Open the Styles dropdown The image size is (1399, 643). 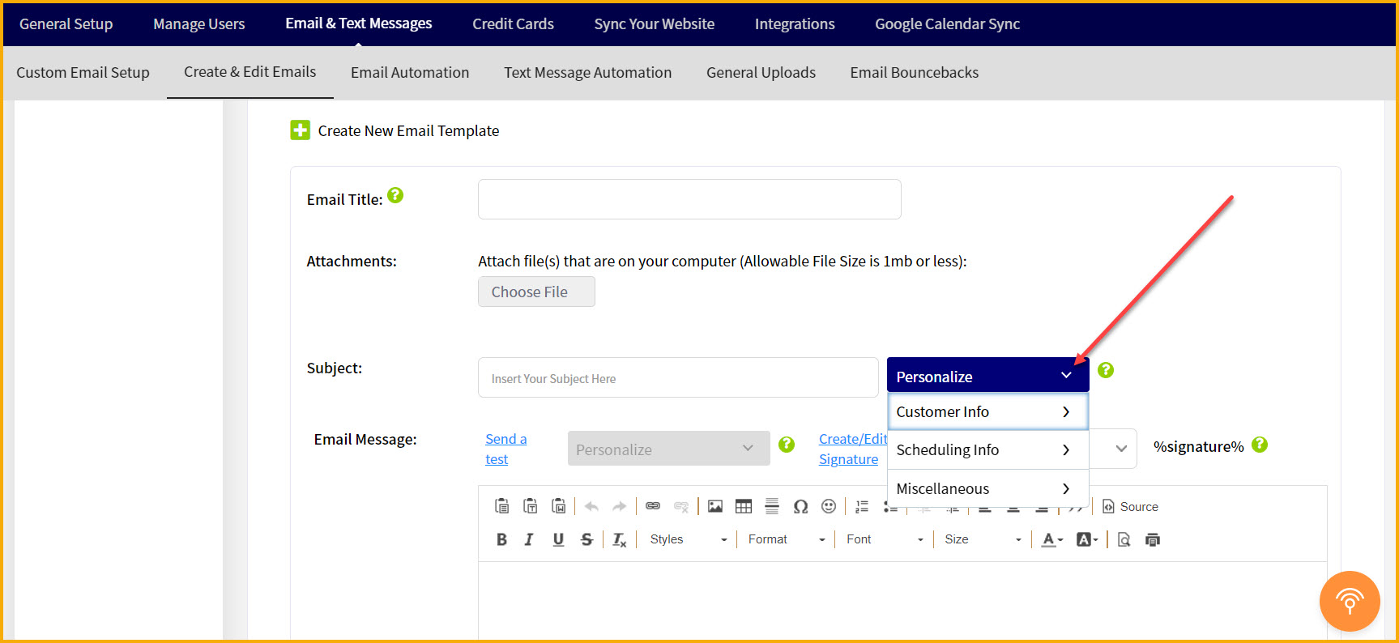(x=689, y=539)
